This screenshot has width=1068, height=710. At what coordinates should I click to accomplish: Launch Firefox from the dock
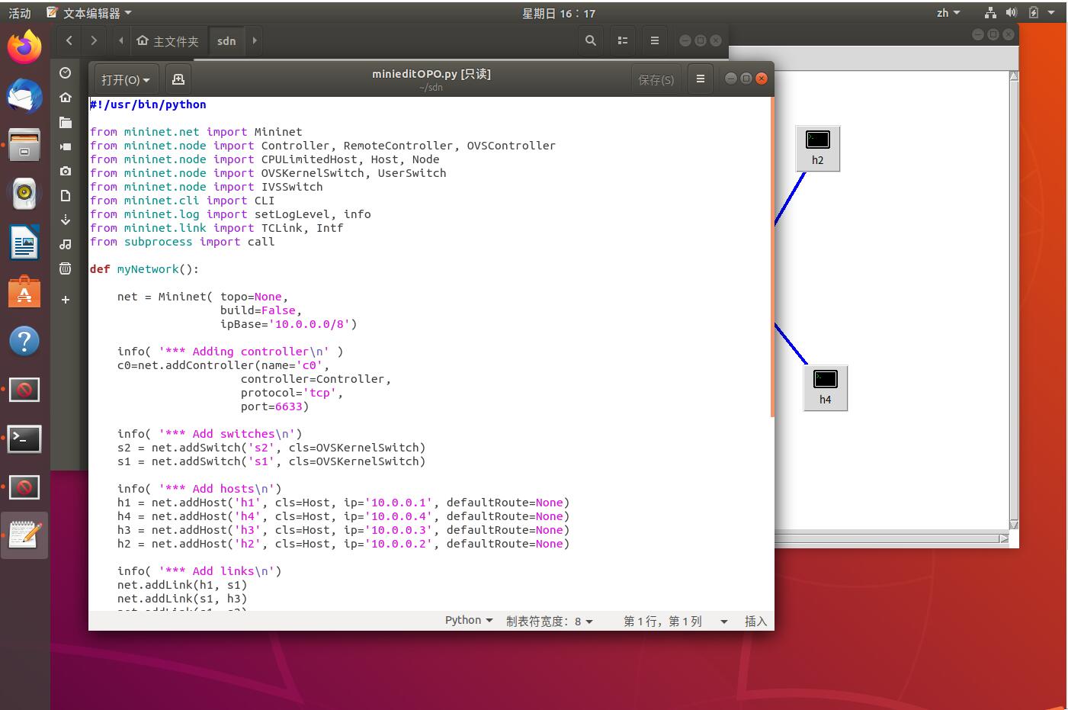(24, 47)
